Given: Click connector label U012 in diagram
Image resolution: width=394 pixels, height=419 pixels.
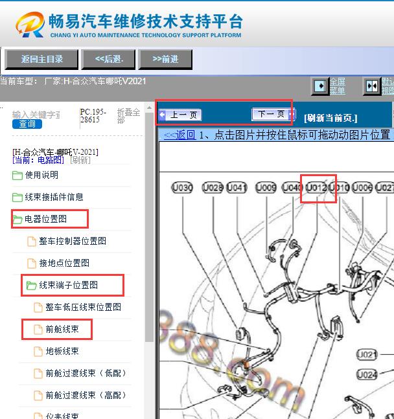Looking at the screenshot, I should click(x=316, y=188).
